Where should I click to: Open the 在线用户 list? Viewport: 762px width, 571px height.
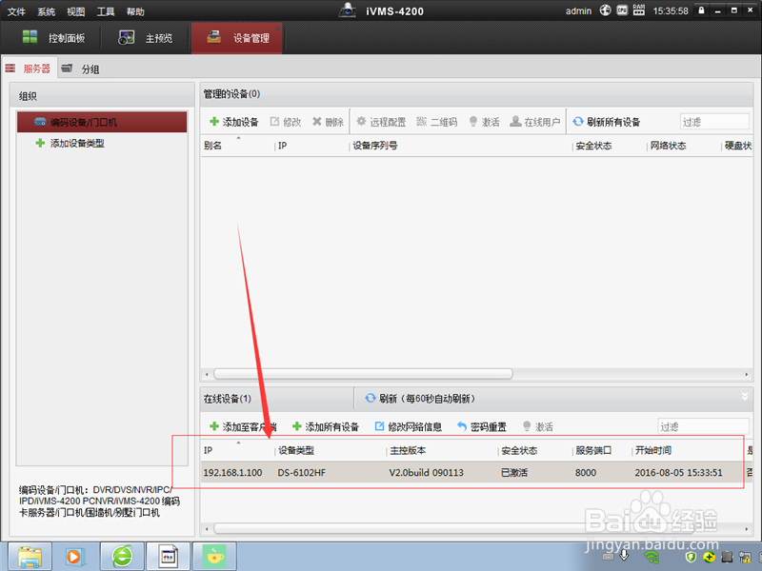tap(534, 122)
